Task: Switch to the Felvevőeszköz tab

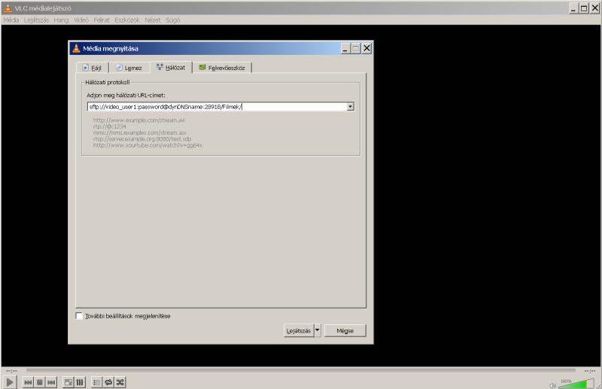Action: click(222, 68)
